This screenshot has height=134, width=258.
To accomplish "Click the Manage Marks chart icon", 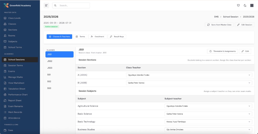I will point(5,77).
